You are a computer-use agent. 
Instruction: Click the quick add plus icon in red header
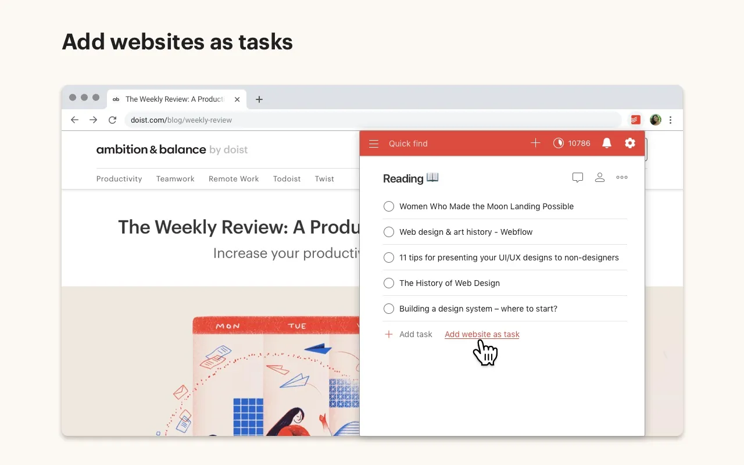coord(535,143)
